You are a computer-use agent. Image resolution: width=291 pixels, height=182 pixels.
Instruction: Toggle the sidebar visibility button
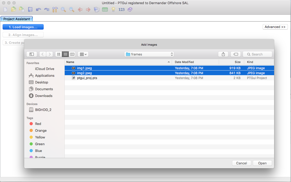coord(32,54)
